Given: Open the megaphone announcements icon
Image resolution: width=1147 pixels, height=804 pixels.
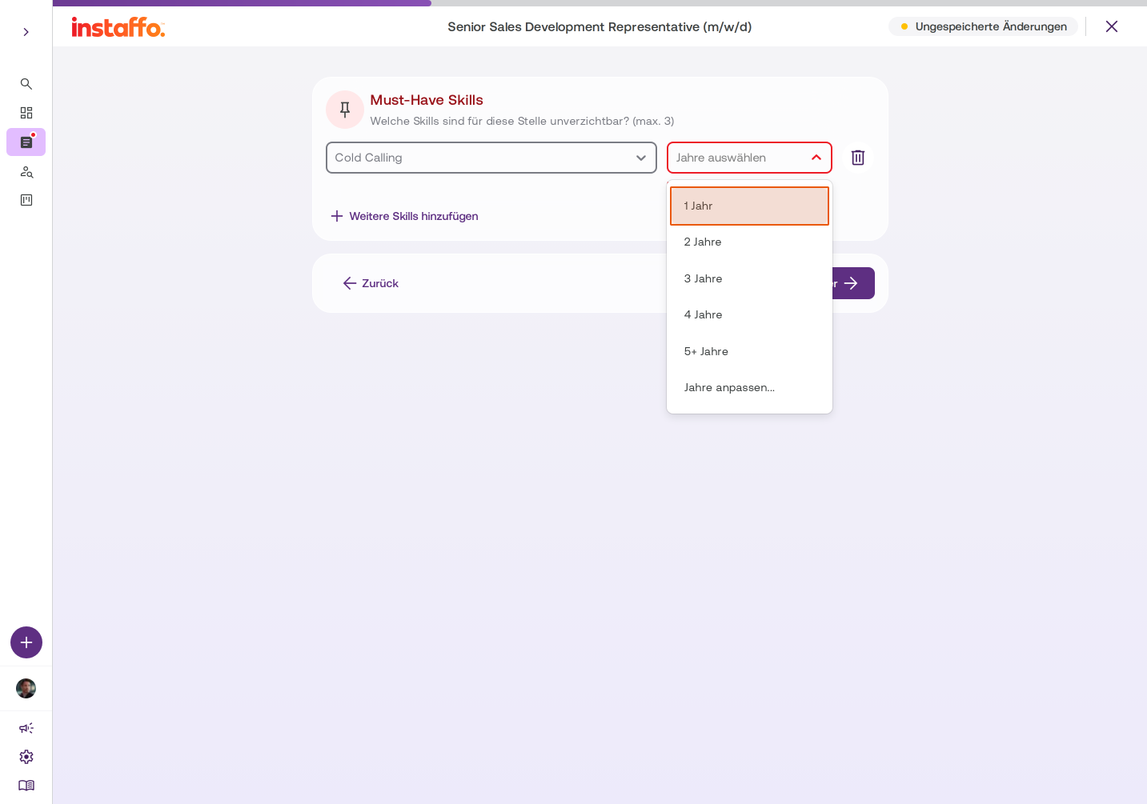Looking at the screenshot, I should (x=26, y=728).
